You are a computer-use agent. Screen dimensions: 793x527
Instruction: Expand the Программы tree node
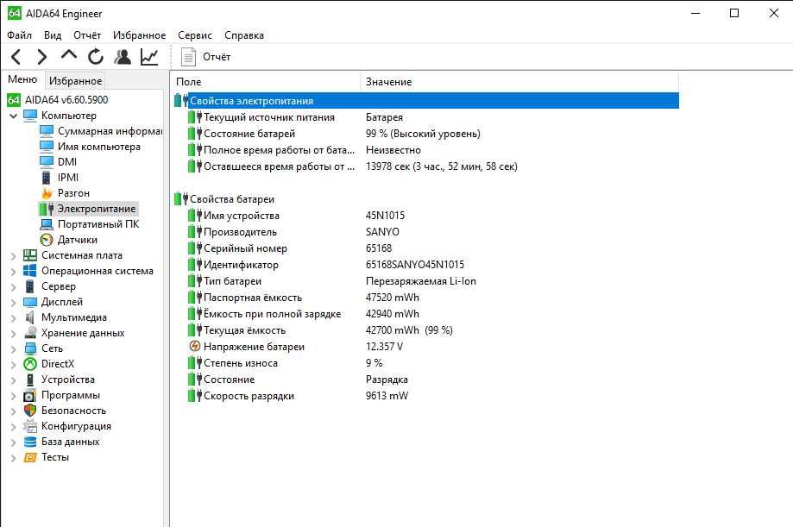(14, 396)
